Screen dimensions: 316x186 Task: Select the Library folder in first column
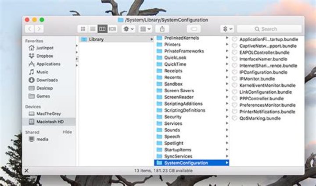click(x=116, y=39)
